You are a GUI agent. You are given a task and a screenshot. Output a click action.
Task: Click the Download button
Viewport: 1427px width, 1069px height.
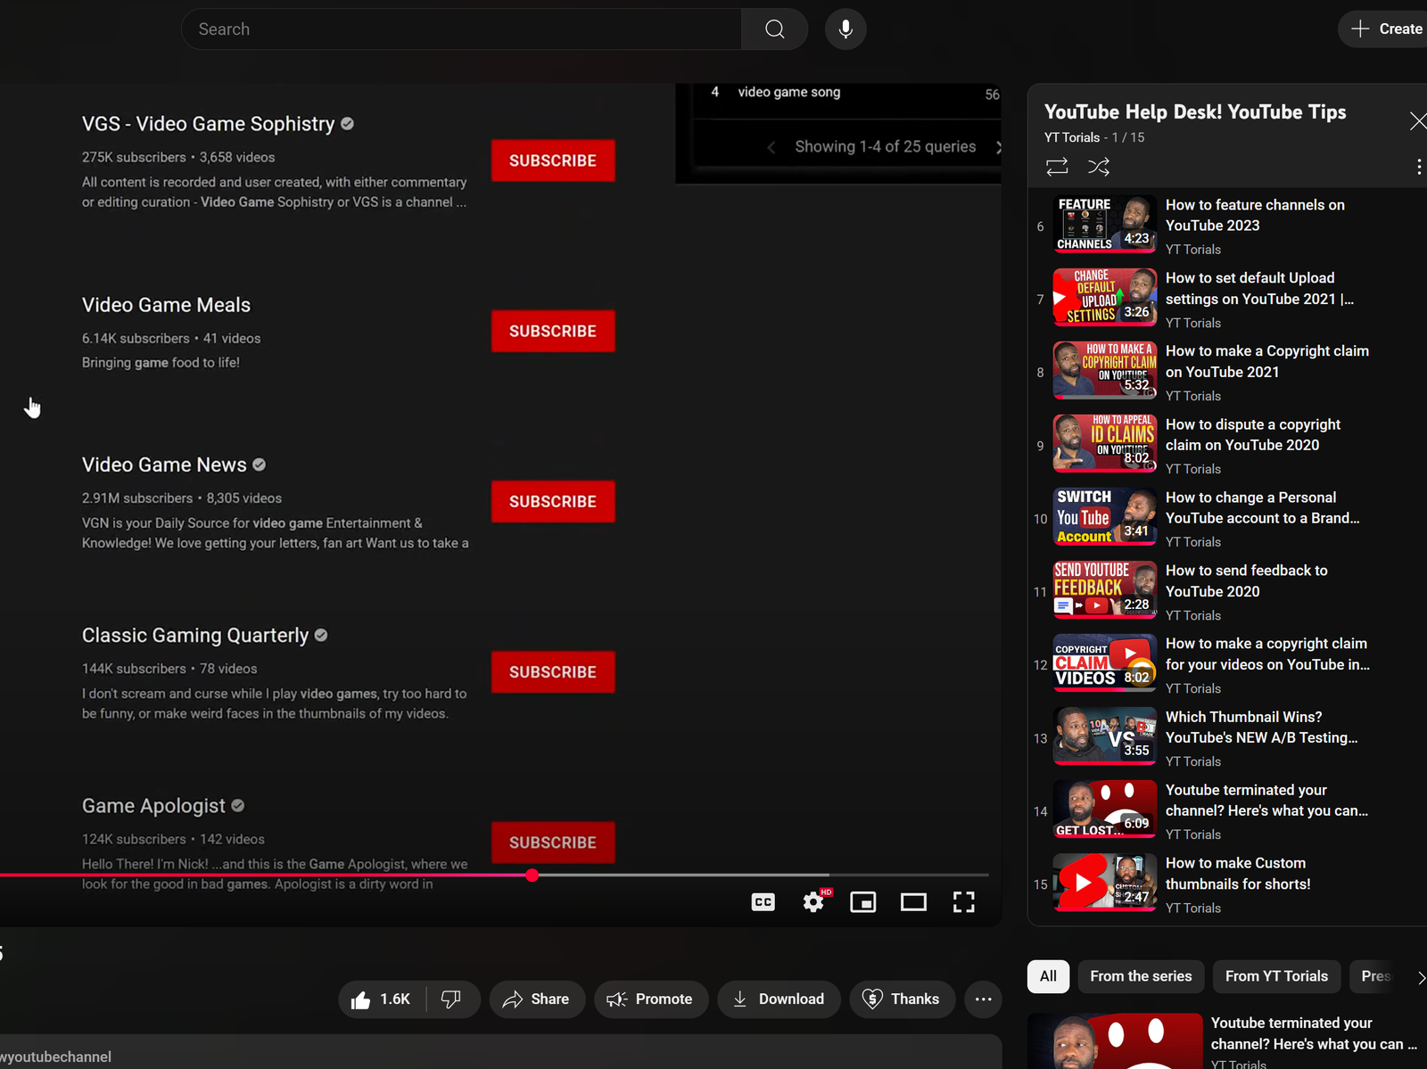click(x=779, y=999)
